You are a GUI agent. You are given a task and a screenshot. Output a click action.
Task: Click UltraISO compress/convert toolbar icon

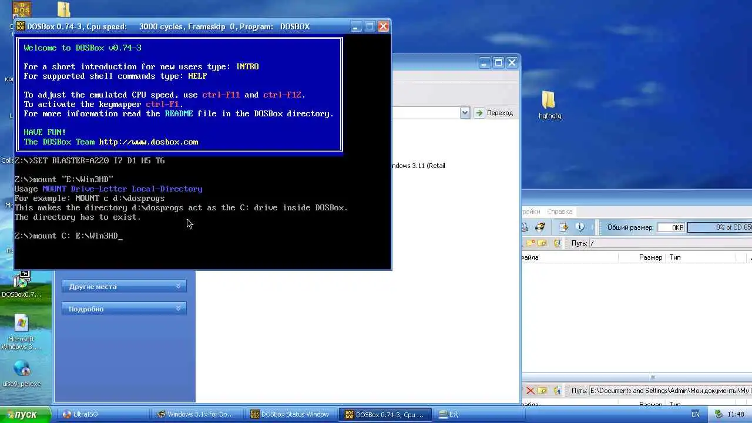point(564,227)
